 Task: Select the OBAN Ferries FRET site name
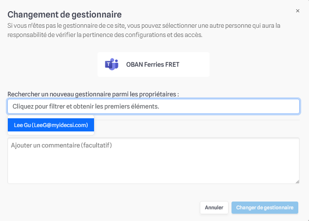point(153,65)
